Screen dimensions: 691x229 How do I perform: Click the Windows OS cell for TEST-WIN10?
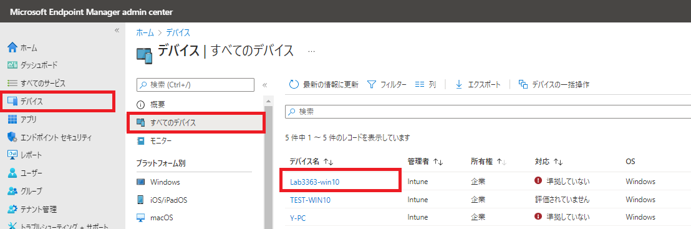click(640, 200)
